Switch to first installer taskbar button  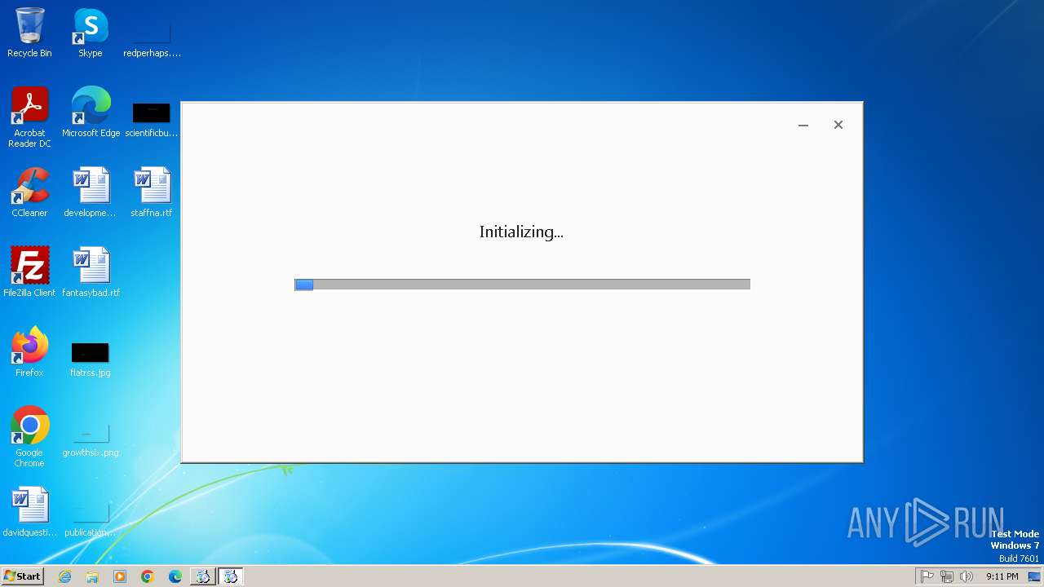pos(202,576)
